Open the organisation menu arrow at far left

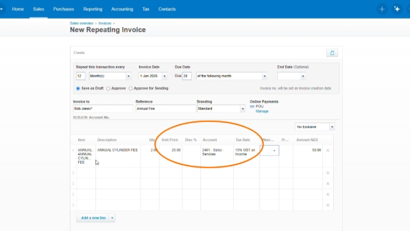tap(1, 9)
